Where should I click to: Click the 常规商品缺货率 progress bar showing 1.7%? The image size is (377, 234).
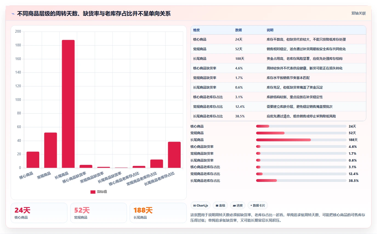(x=301, y=154)
